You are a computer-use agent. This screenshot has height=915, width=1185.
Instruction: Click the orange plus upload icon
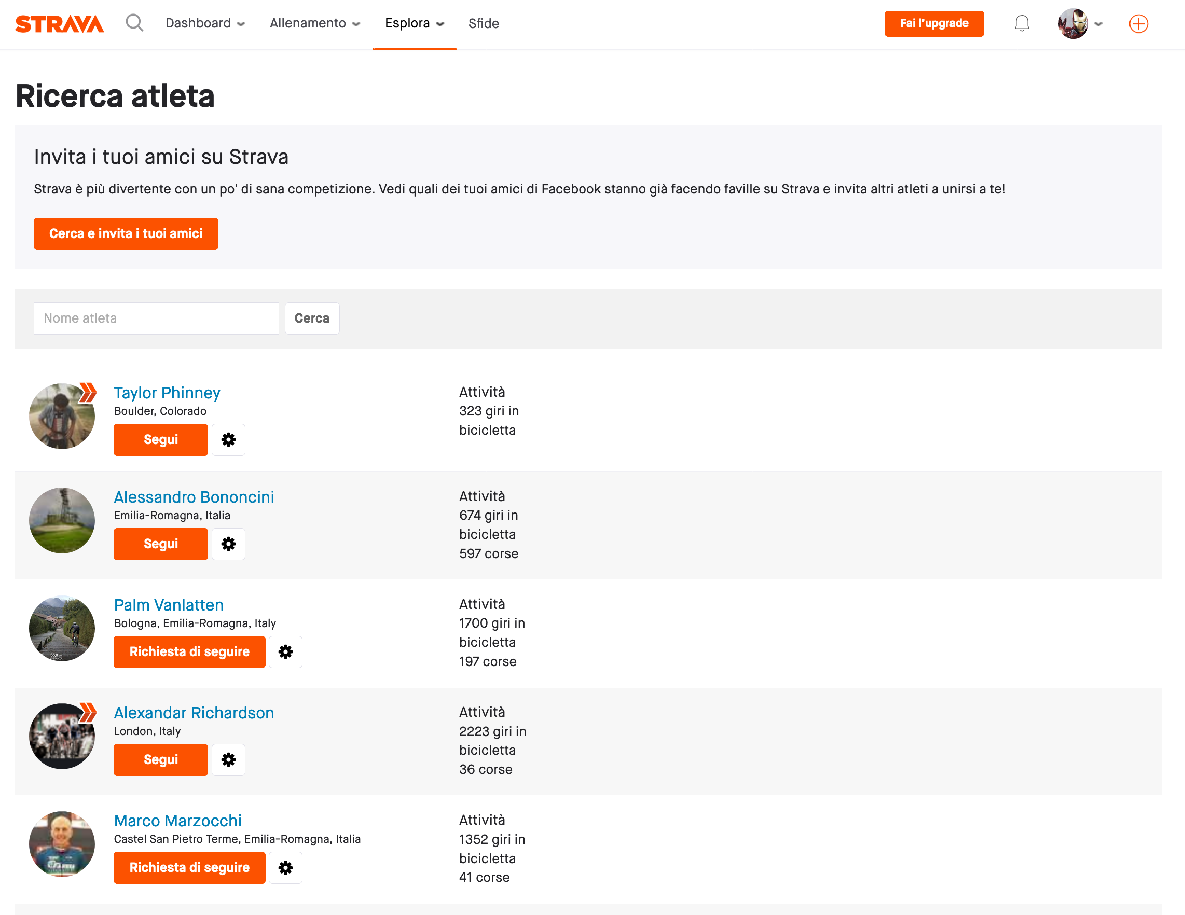[x=1138, y=24]
